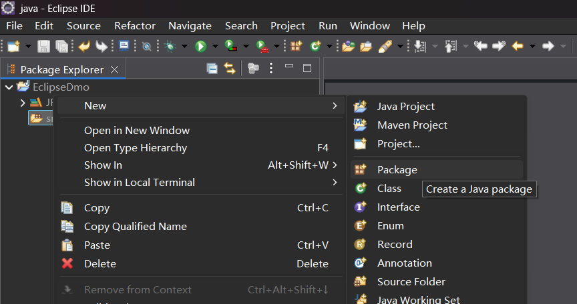The width and height of the screenshot is (577, 304).
Task: Open the Search menu
Action: [241, 26]
